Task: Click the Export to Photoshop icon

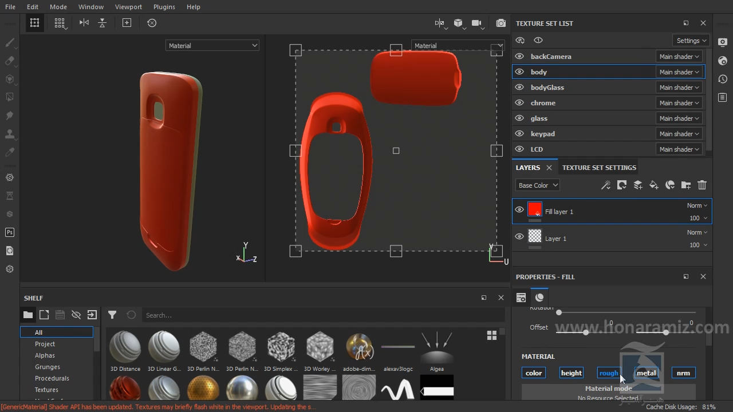Action: (x=10, y=232)
